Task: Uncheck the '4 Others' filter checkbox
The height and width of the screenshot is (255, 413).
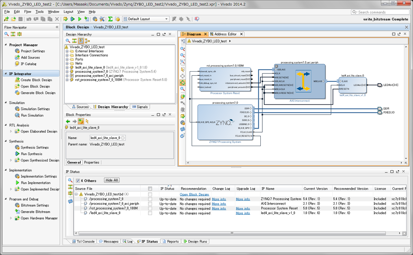Action: coord(78,181)
